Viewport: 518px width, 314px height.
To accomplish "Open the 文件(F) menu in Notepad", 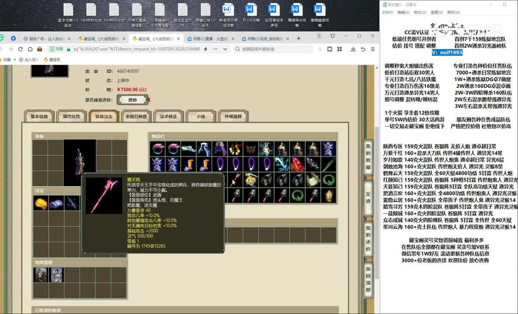I will coord(387,12).
